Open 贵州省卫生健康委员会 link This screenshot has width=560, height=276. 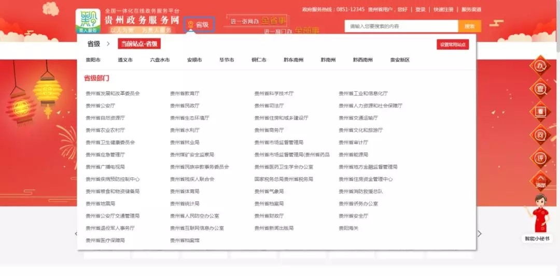(x=110, y=142)
